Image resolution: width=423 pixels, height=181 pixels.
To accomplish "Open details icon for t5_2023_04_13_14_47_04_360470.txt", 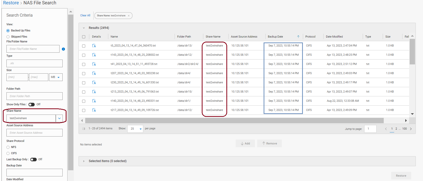I will (x=94, y=46).
